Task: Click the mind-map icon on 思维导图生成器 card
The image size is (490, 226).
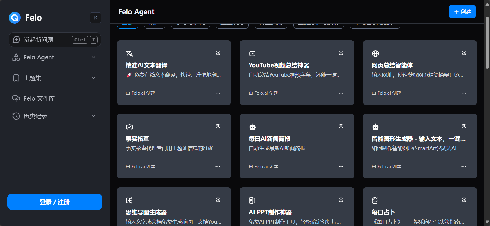Action: (x=129, y=200)
